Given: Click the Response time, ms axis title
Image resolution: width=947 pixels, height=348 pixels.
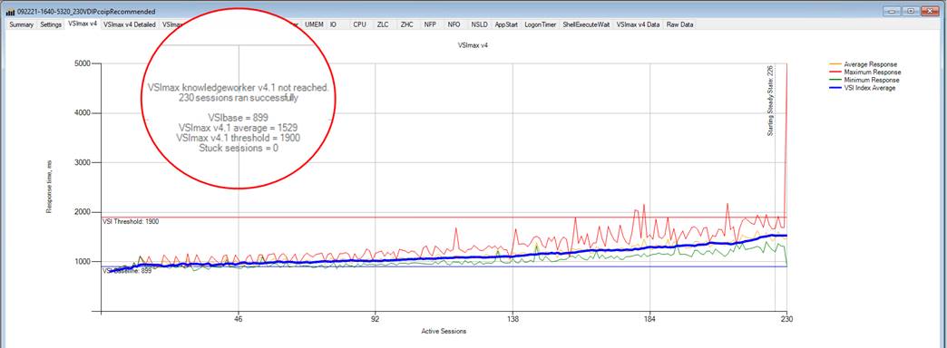Looking at the screenshot, I should tap(48, 187).
